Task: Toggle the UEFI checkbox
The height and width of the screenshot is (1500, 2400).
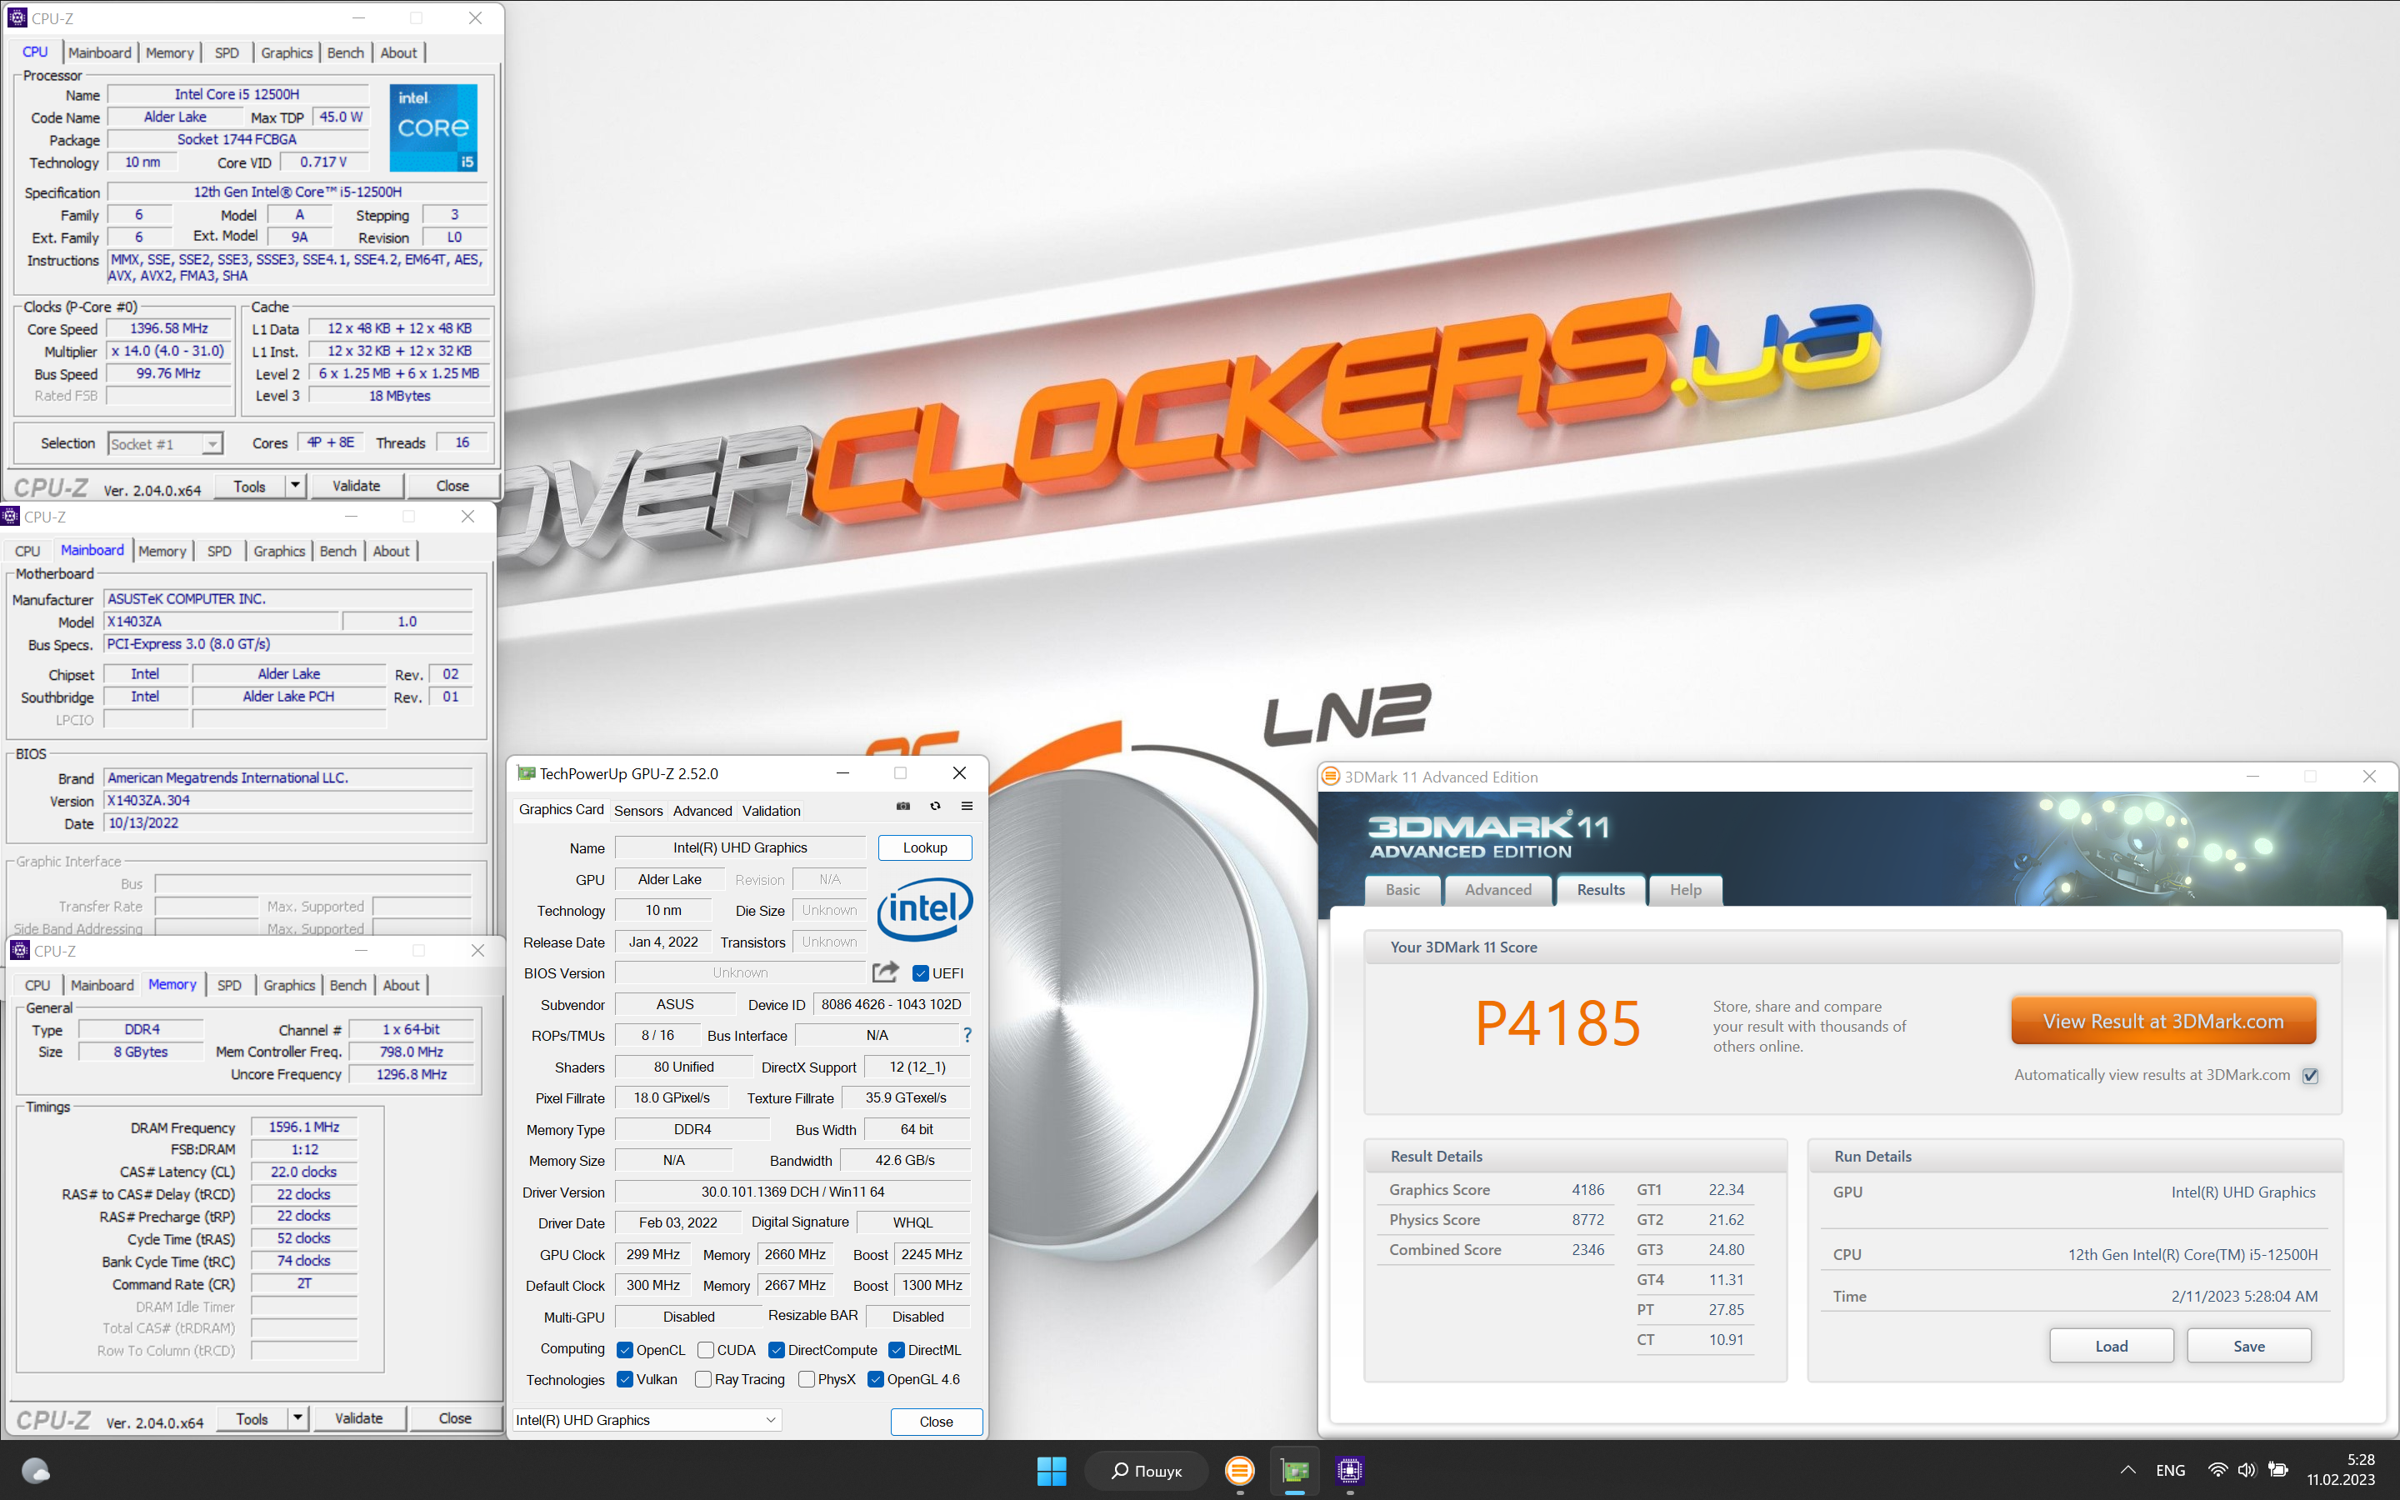Action: click(x=920, y=973)
